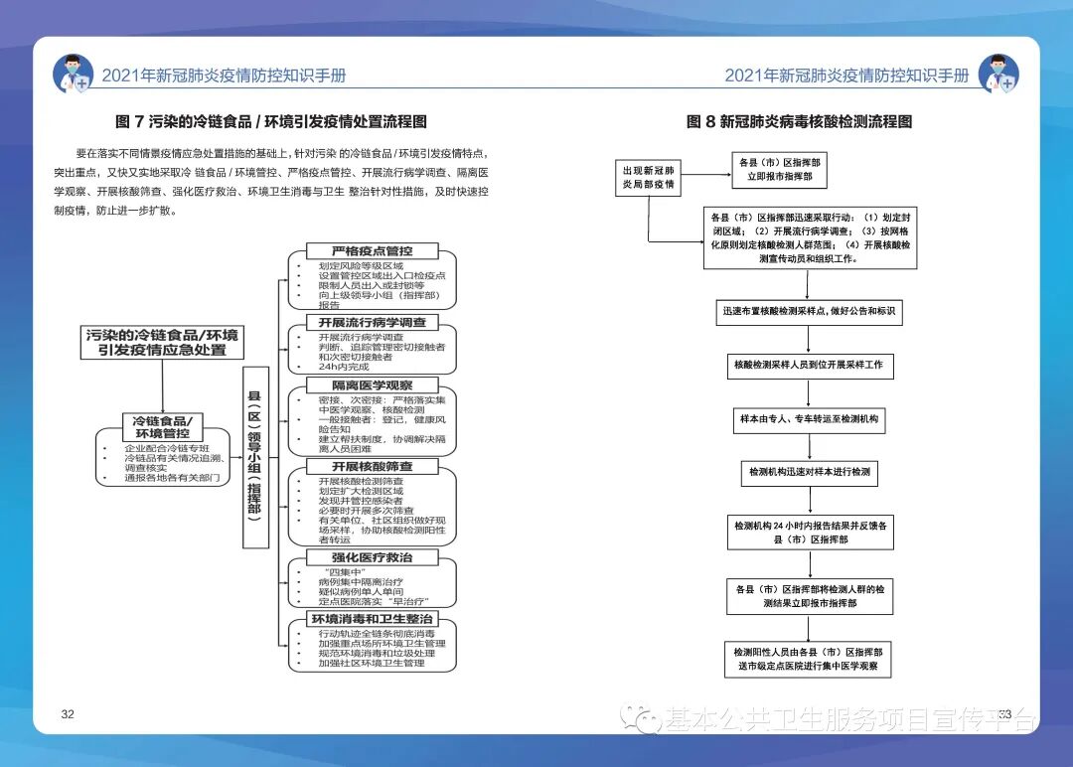This screenshot has height=767, width=1073.
Task: Click the bullet 必要时开展多次筛查
Action: [x=366, y=511]
